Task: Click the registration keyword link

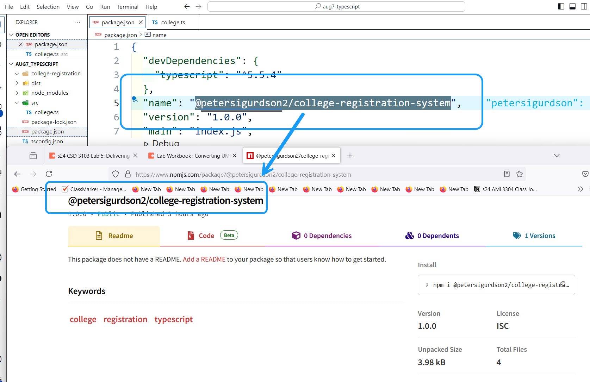Action: (x=125, y=319)
